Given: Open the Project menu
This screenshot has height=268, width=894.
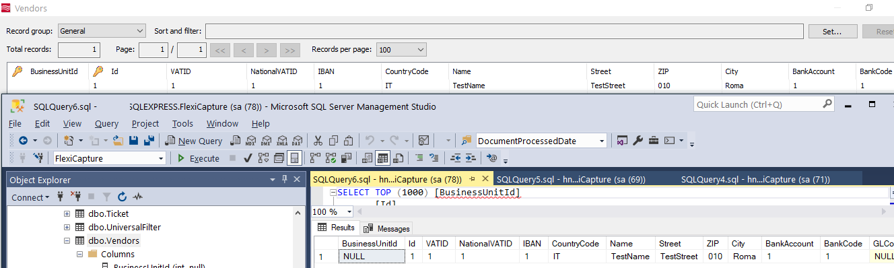Looking at the screenshot, I should tap(145, 123).
